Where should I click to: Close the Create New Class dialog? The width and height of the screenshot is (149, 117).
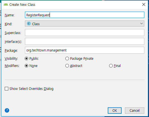point(143,4)
